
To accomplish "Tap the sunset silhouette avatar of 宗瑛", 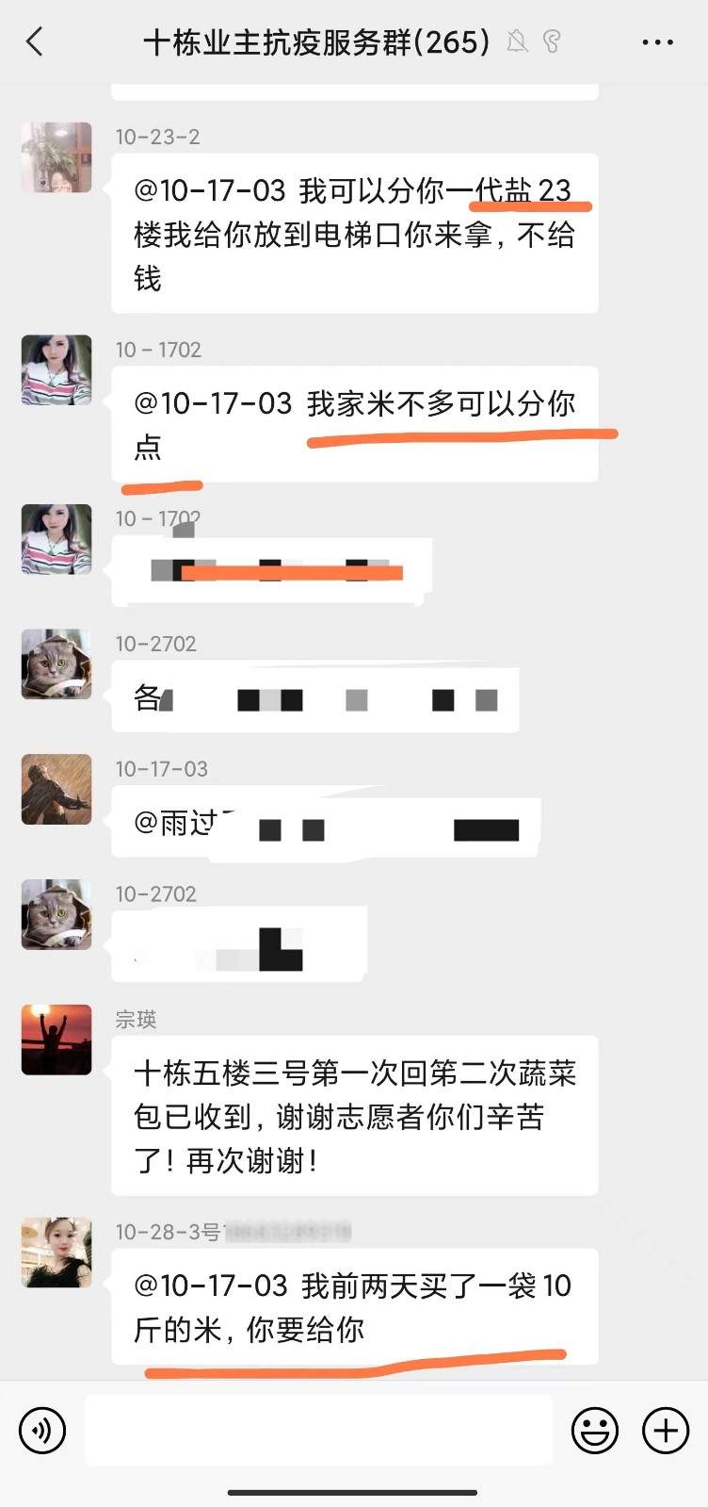I will pyautogui.click(x=56, y=1040).
